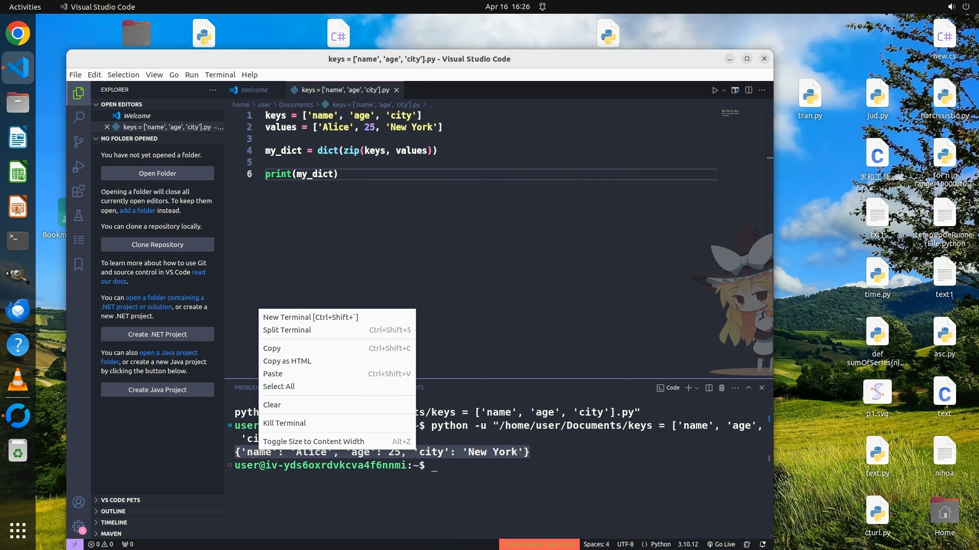The image size is (979, 550).
Task: Click the Run Python file play icon
Action: pyautogui.click(x=714, y=90)
